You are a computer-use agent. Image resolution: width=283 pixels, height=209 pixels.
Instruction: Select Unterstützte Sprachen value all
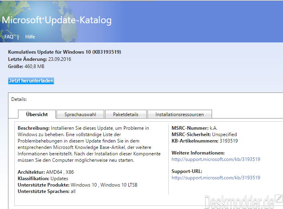point(73,191)
